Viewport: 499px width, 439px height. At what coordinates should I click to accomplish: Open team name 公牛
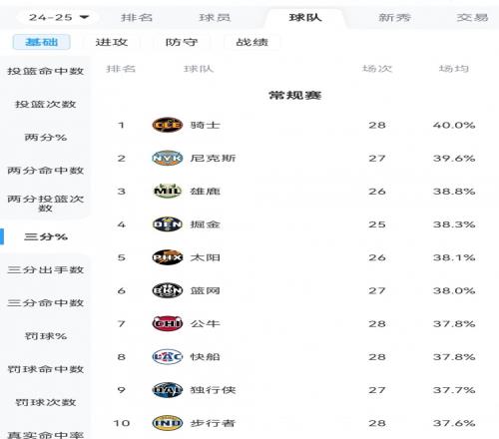click(205, 323)
